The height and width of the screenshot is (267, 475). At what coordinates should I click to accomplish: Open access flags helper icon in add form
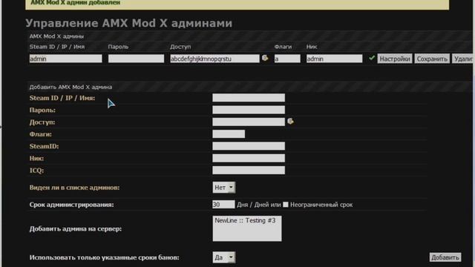(290, 121)
